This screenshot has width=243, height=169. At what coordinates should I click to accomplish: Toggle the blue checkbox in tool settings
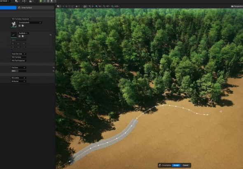(x=12, y=50)
